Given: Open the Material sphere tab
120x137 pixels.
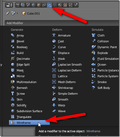Looking at the screenshot, I should (60, 5).
